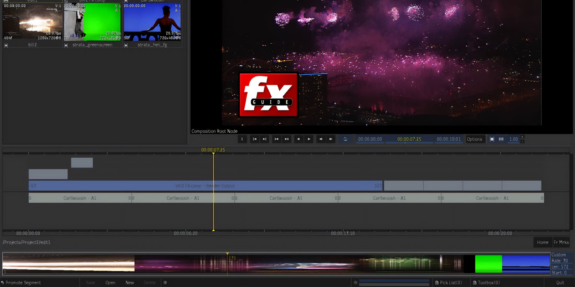The height and width of the screenshot is (287, 575).
Task: Click the 00:00:06:20 mark on the timeline ruler
Action: pos(186,233)
